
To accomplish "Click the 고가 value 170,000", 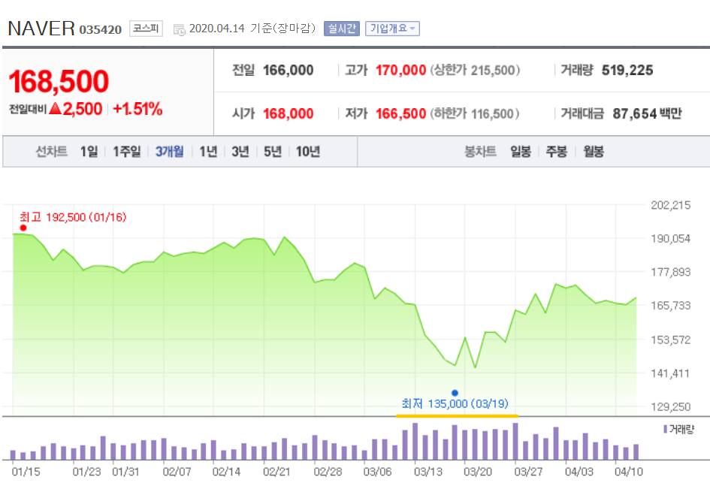I will (400, 70).
